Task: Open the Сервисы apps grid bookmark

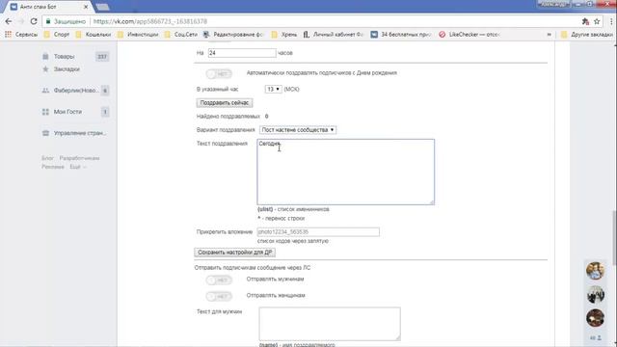Action: pyautogui.click(x=21, y=35)
